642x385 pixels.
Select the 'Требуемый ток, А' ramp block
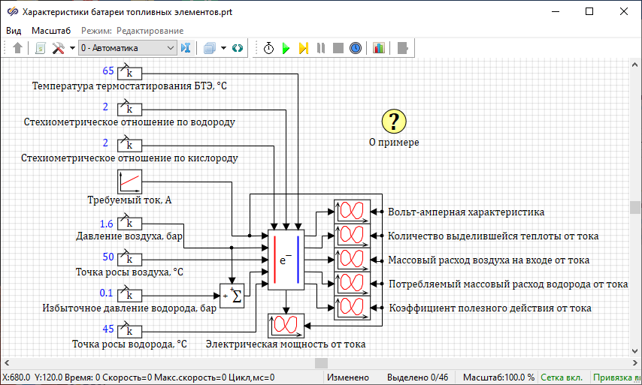pyautogui.click(x=130, y=182)
